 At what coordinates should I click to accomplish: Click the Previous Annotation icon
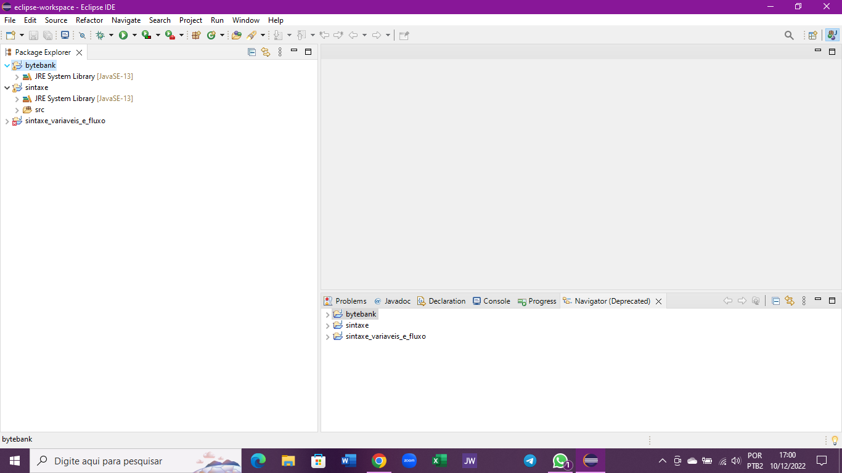click(301, 35)
